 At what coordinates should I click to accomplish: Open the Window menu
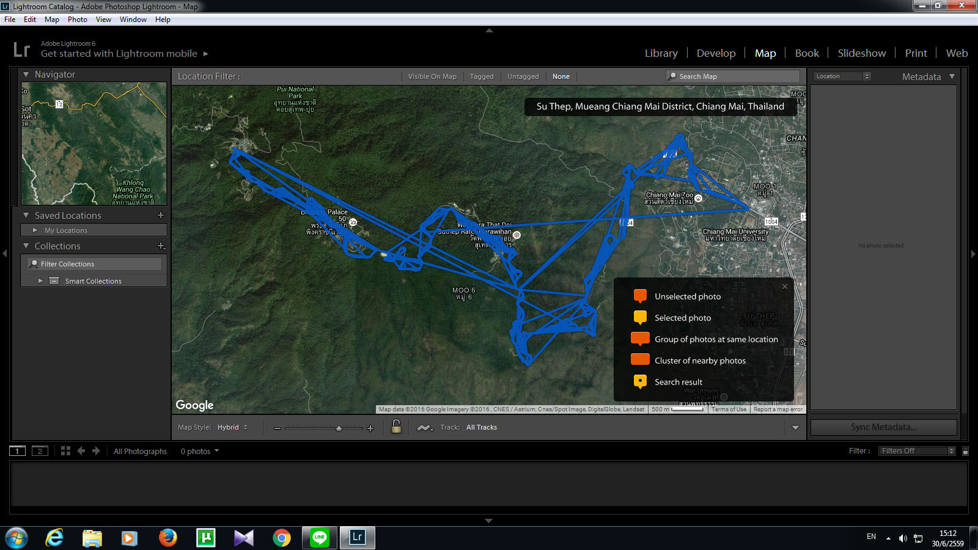[133, 20]
